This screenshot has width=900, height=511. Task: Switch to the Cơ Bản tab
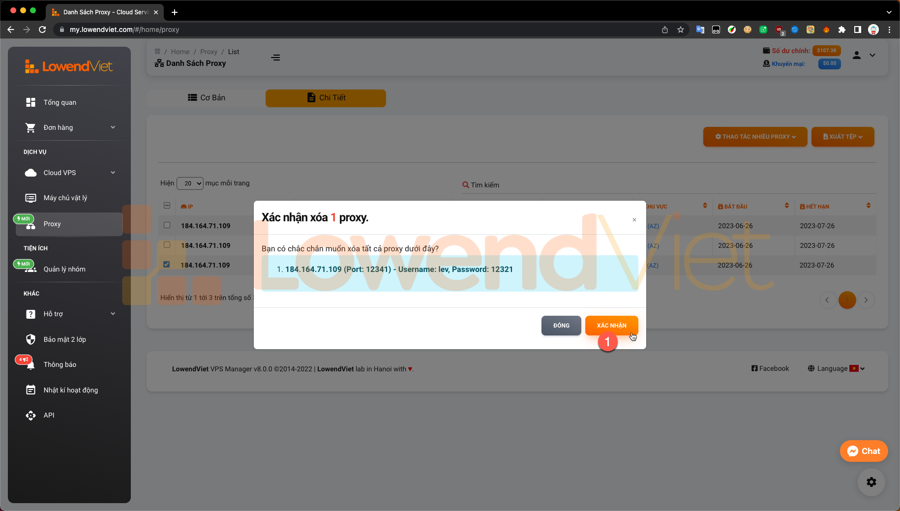pos(206,98)
